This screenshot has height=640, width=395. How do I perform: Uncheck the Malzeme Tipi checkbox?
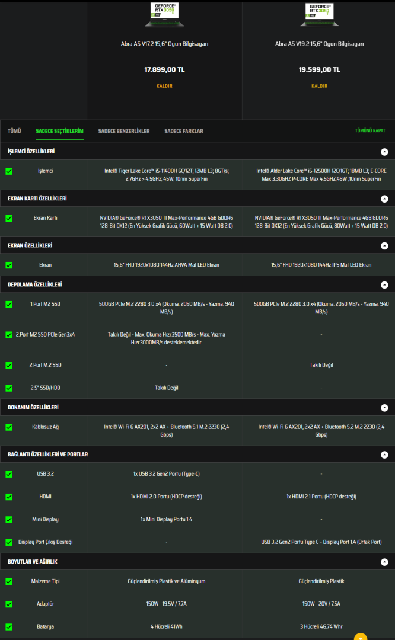click(9, 582)
